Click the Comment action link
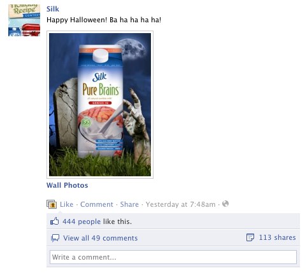This screenshot has width=307, height=273. 97,204
